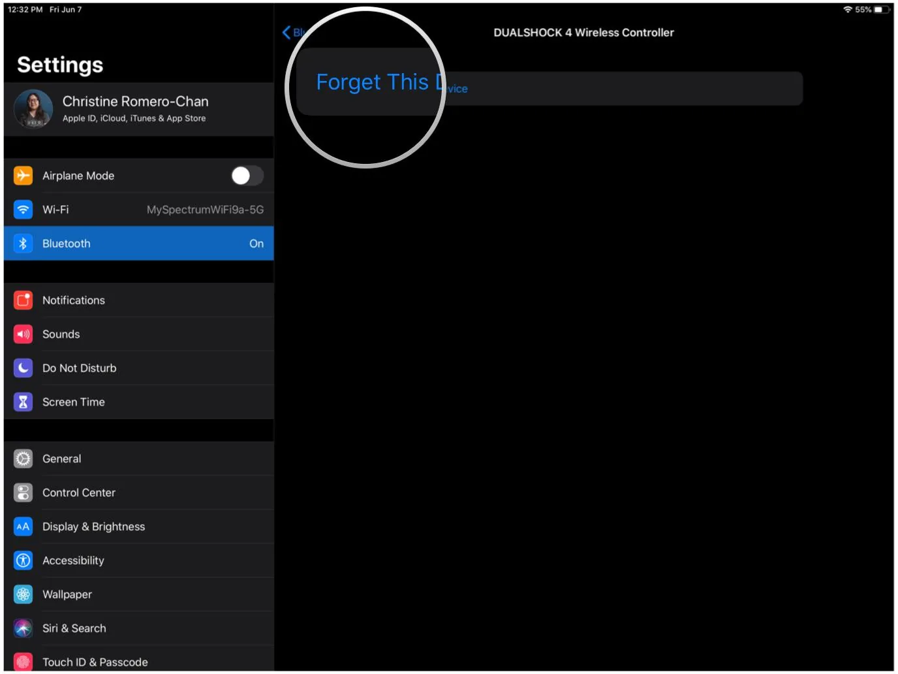Image resolution: width=898 pixels, height=674 pixels.
Task: Tap the network name MySpectrumWiFi9a-5G
Action: pos(206,210)
